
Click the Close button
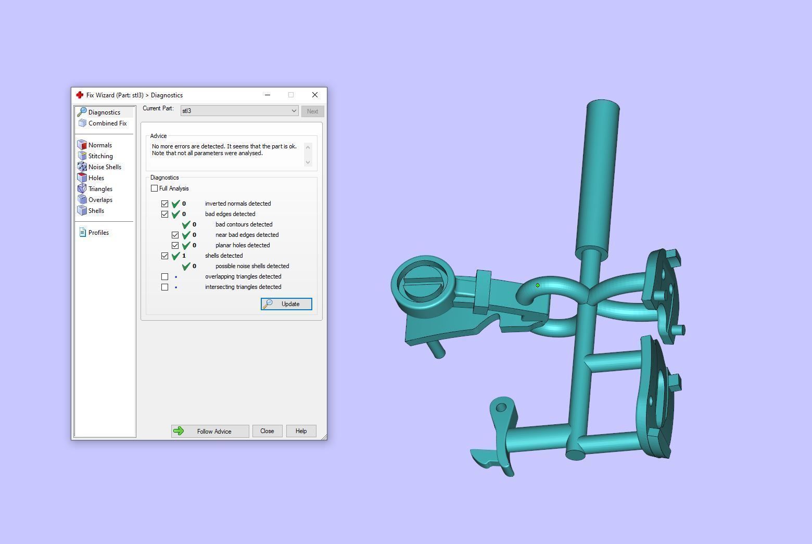(267, 431)
